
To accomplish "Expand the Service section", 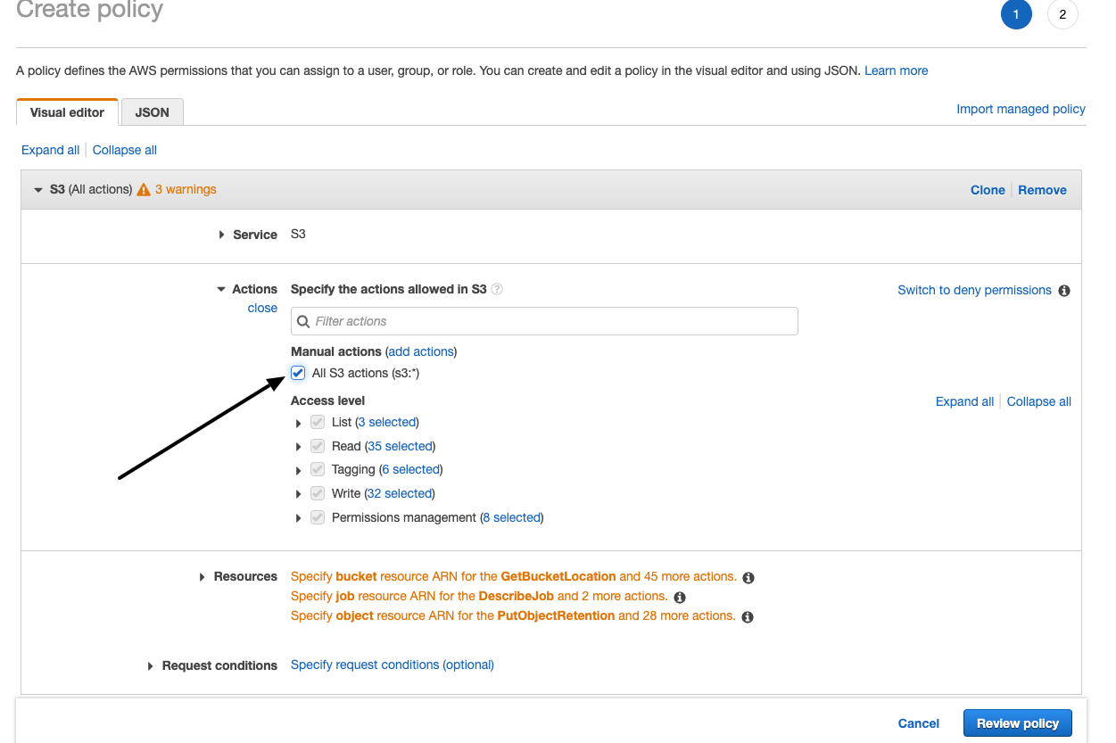I will point(222,235).
